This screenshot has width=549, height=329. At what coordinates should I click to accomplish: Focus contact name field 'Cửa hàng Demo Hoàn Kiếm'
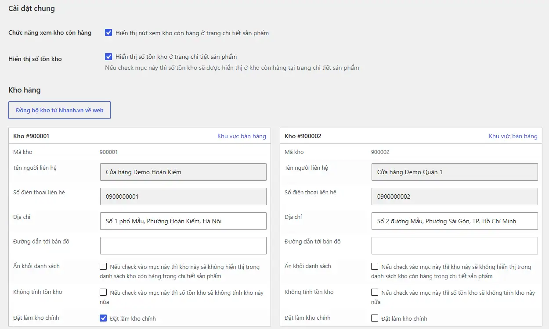click(183, 172)
